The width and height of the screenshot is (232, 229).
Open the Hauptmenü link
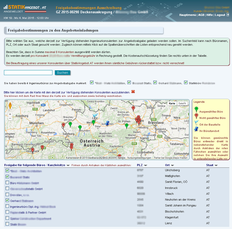point(187,15)
